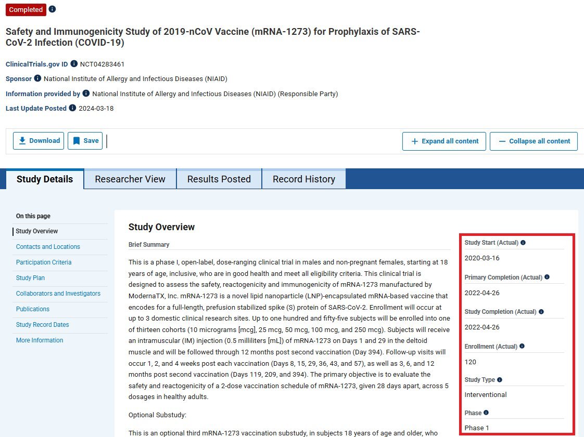Jump to Study Plan section
Viewport: 584px width, 437px height.
[30, 278]
